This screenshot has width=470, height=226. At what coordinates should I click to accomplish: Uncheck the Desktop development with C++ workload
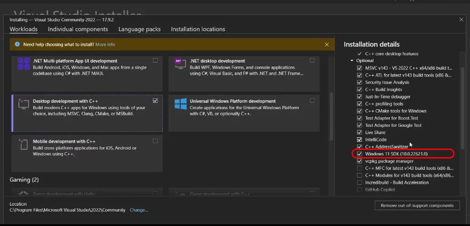[x=155, y=101]
